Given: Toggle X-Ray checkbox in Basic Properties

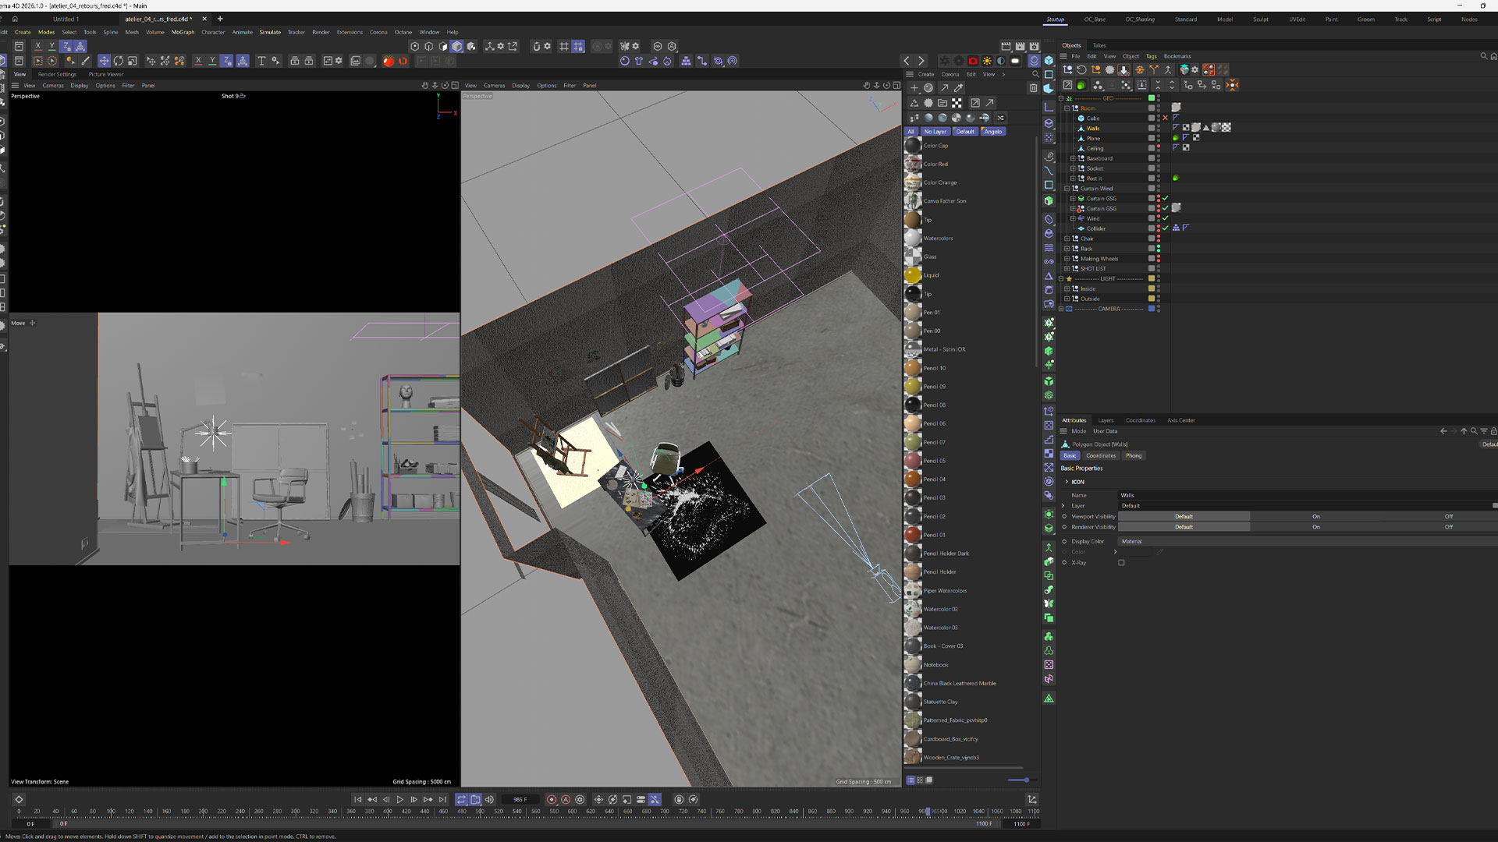Looking at the screenshot, I should [x=1121, y=563].
